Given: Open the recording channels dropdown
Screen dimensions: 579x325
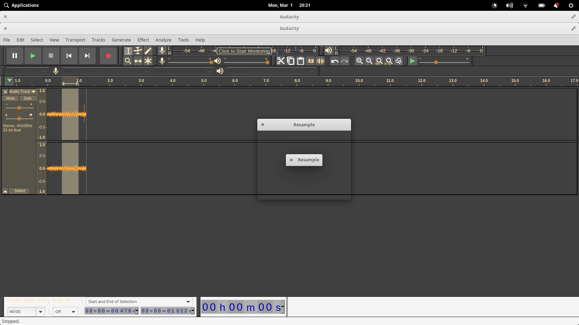Looking at the screenshot, I should pyautogui.click(x=183, y=71).
